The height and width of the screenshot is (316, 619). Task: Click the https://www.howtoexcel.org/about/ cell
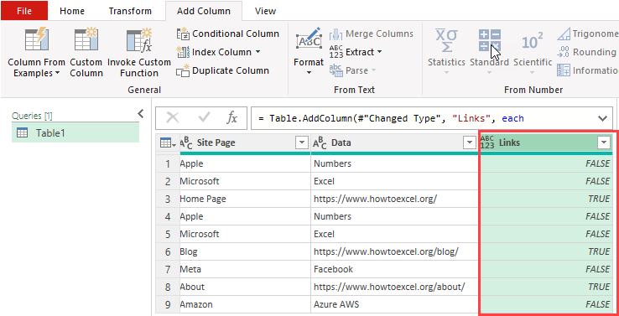[x=394, y=287]
